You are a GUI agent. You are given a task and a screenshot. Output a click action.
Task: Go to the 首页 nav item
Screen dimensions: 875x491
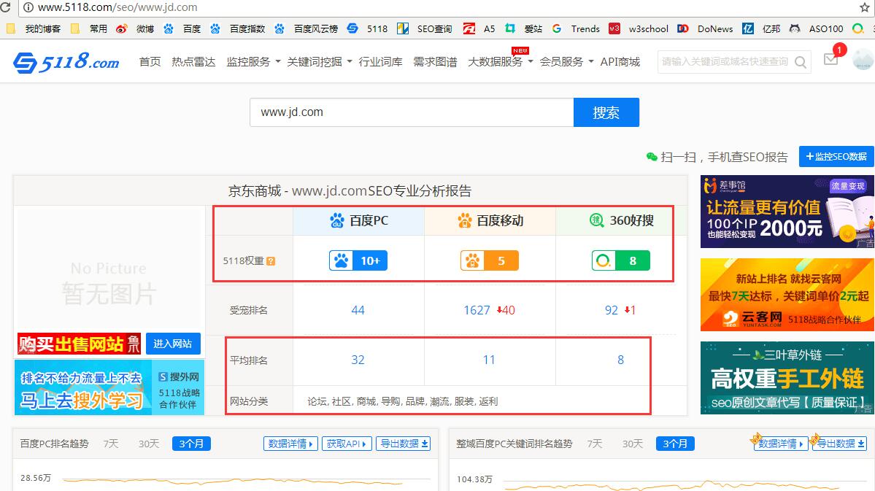tap(150, 62)
